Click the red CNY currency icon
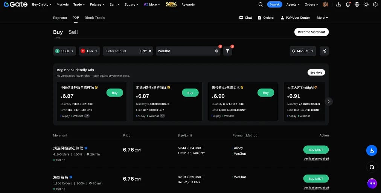 (83, 51)
